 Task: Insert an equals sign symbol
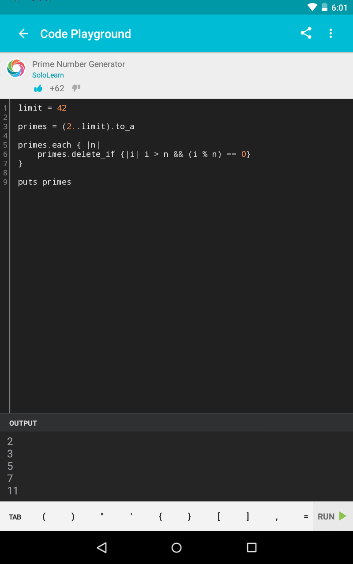pos(306,517)
